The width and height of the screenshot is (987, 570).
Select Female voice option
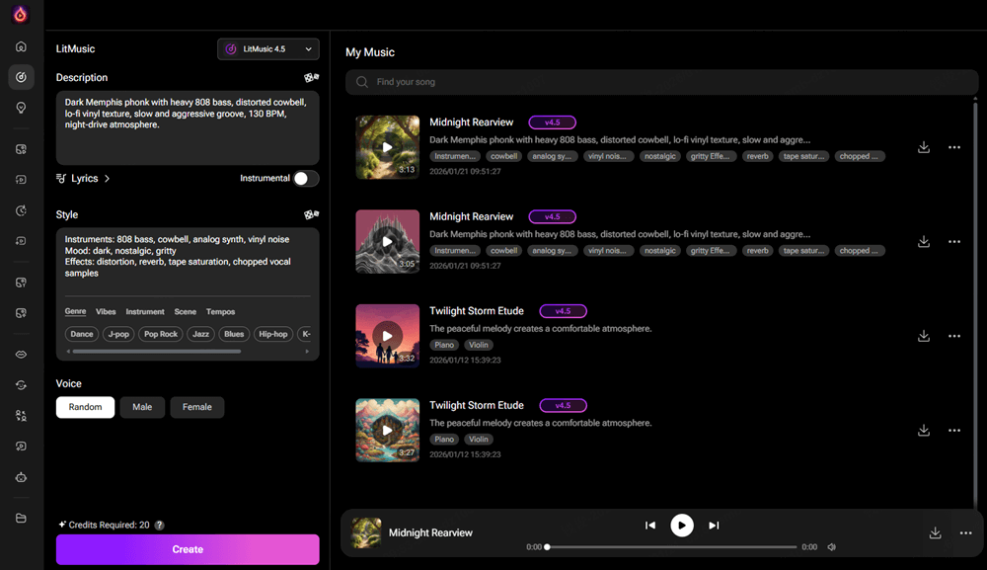tap(196, 407)
